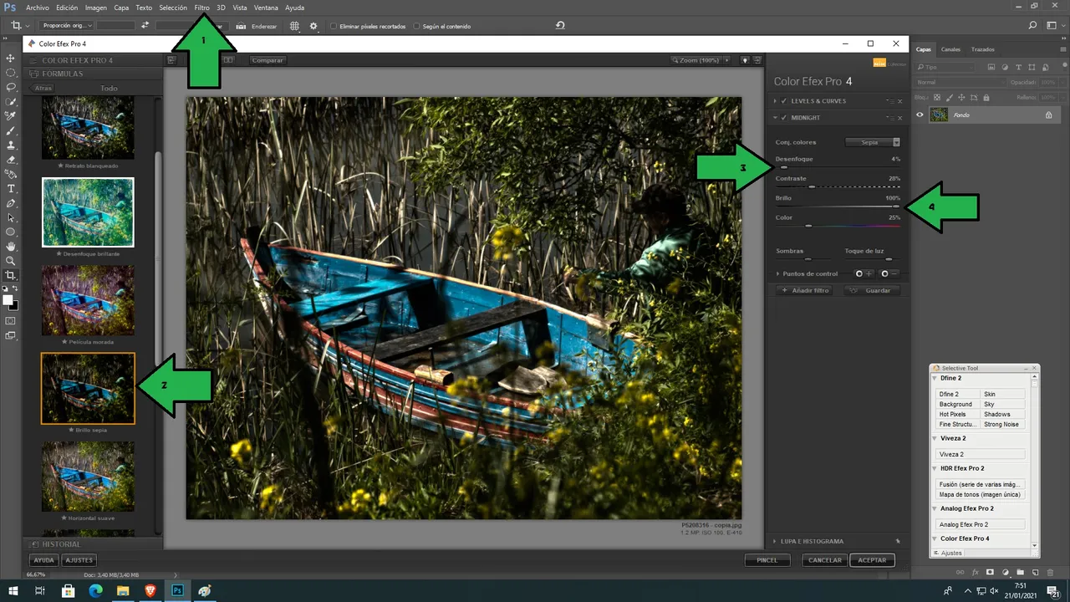This screenshot has height=602, width=1070.
Task: Click the remove control point minus icon
Action: tap(889, 273)
